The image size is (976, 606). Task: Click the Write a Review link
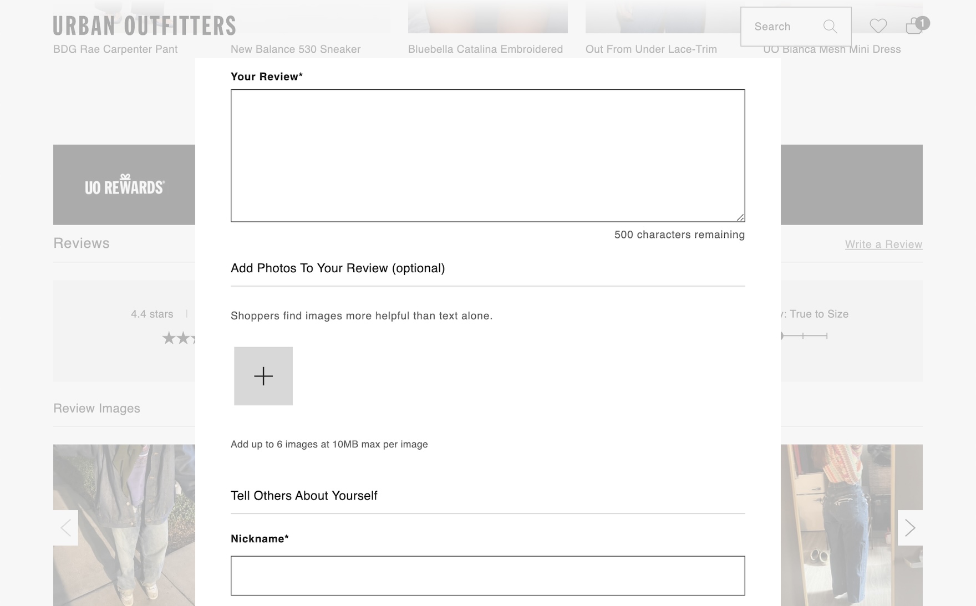point(883,245)
